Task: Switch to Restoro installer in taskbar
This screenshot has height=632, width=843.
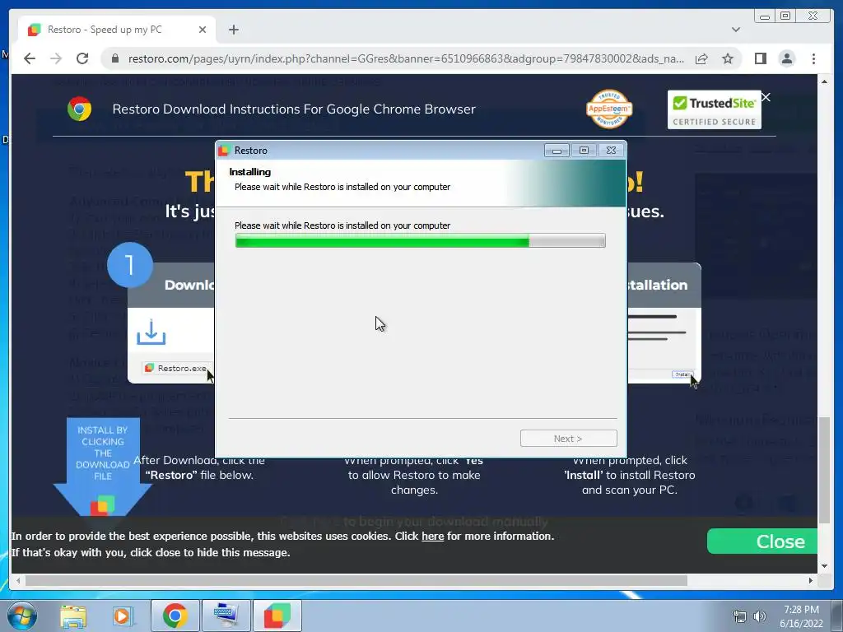Action: pos(277,616)
